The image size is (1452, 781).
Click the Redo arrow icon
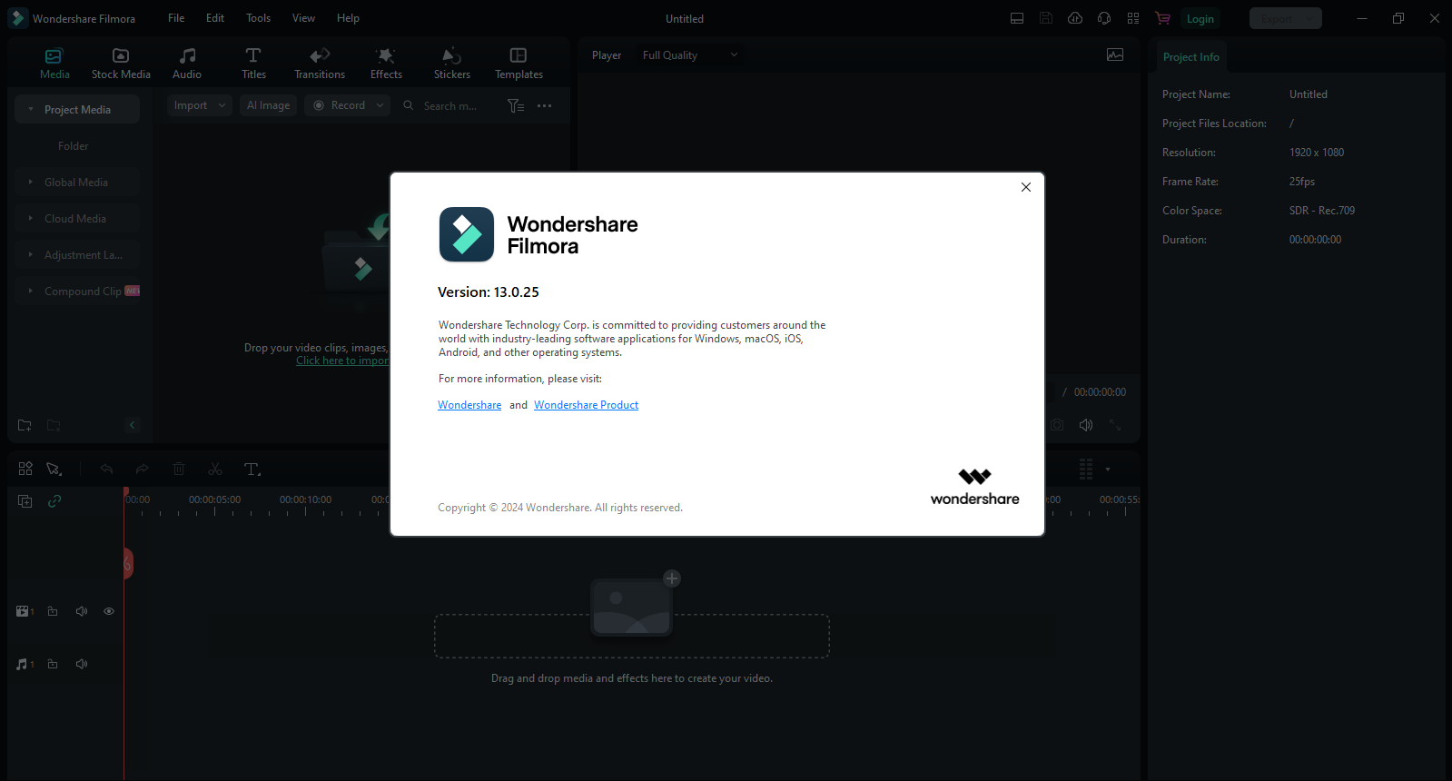click(142, 469)
